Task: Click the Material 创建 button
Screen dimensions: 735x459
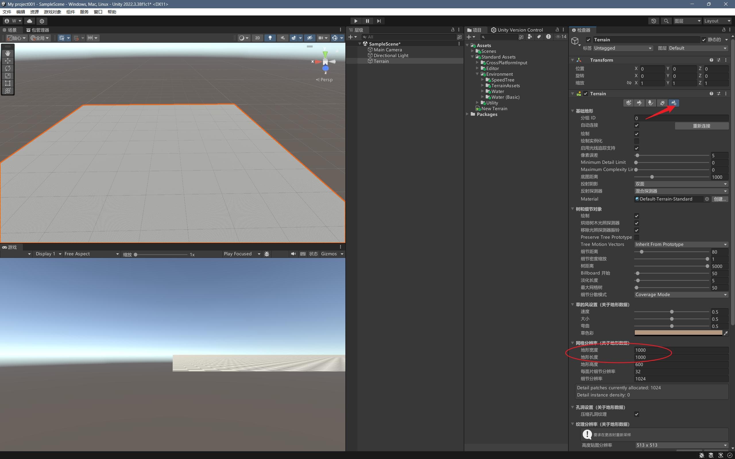Action: (720, 199)
